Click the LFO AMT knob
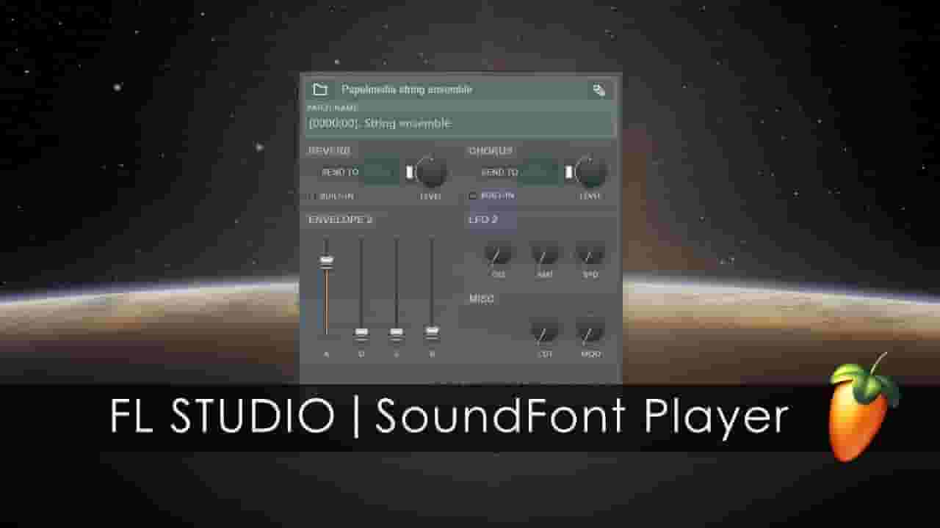 (545, 254)
